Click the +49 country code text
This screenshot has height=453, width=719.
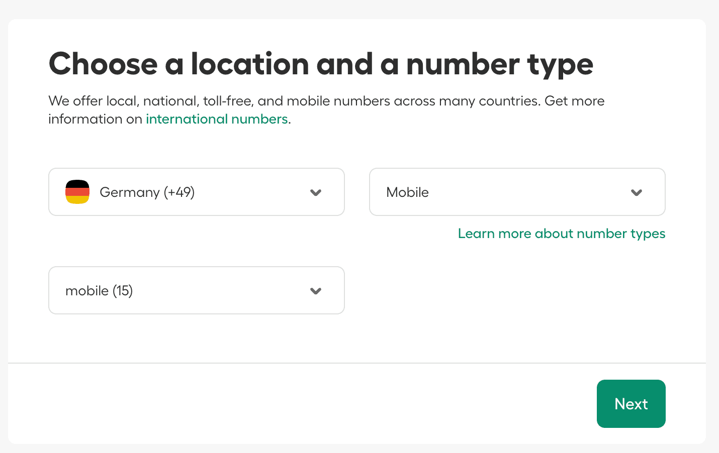tap(178, 192)
